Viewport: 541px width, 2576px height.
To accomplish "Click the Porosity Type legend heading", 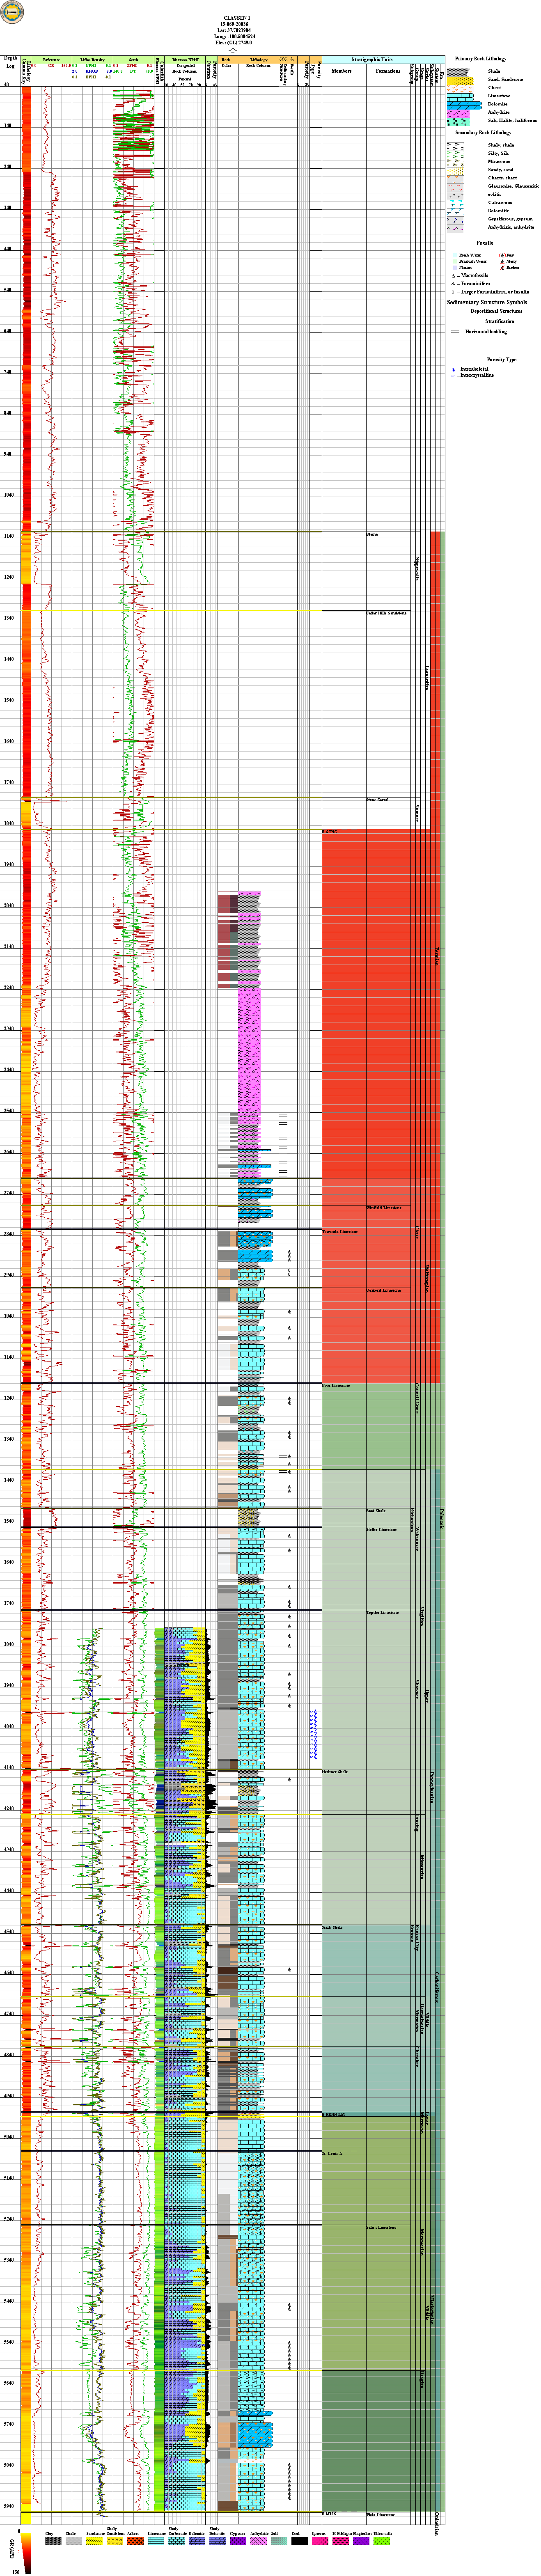I will [x=502, y=360].
